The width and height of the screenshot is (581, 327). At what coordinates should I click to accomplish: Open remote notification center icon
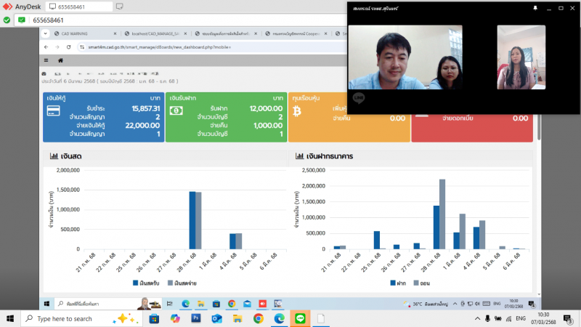[x=532, y=304]
